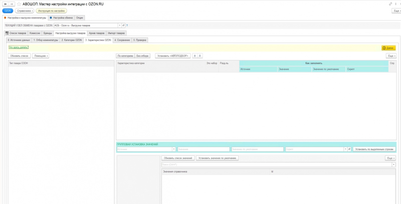Switch to the Настройка обмена tab

[61, 18]
